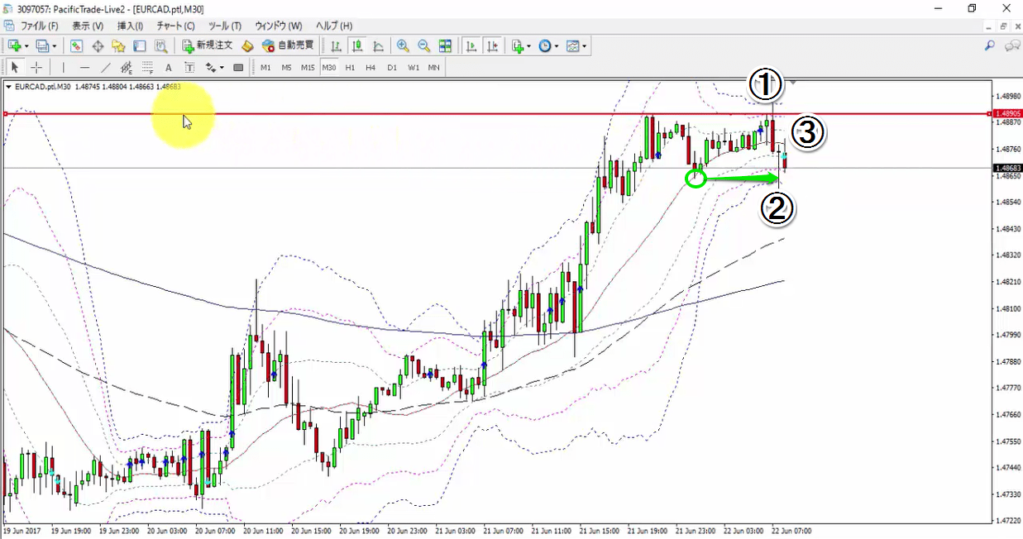Open the ツール (T) menu

click(225, 26)
